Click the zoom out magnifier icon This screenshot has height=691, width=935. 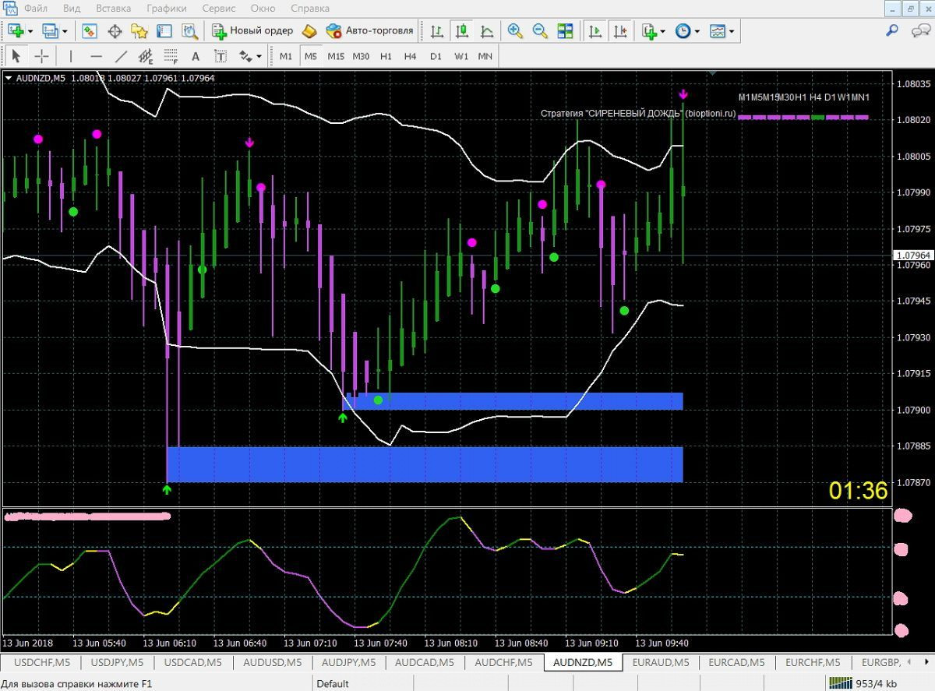point(540,31)
